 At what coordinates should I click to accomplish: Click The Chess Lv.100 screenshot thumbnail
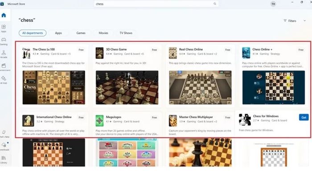(x=54, y=87)
